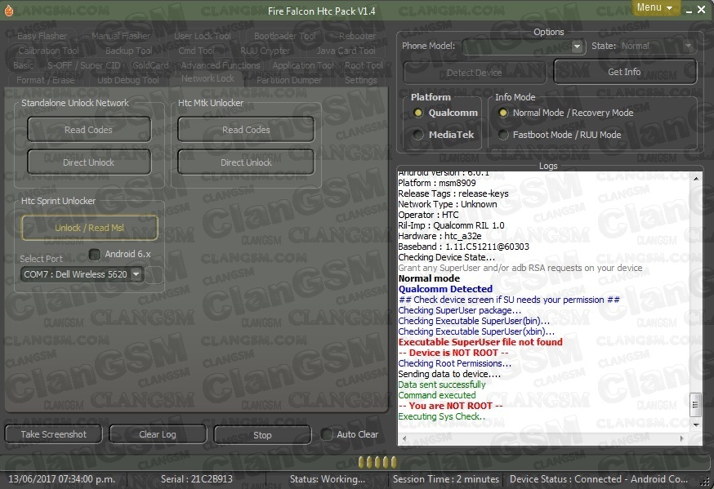Switch to the Basic tab

point(23,65)
